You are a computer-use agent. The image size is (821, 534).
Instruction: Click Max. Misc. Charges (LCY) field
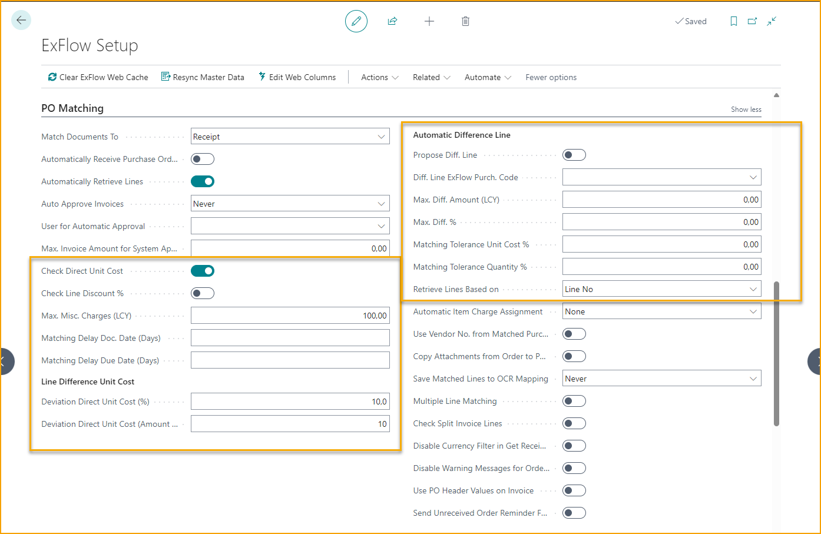click(290, 315)
